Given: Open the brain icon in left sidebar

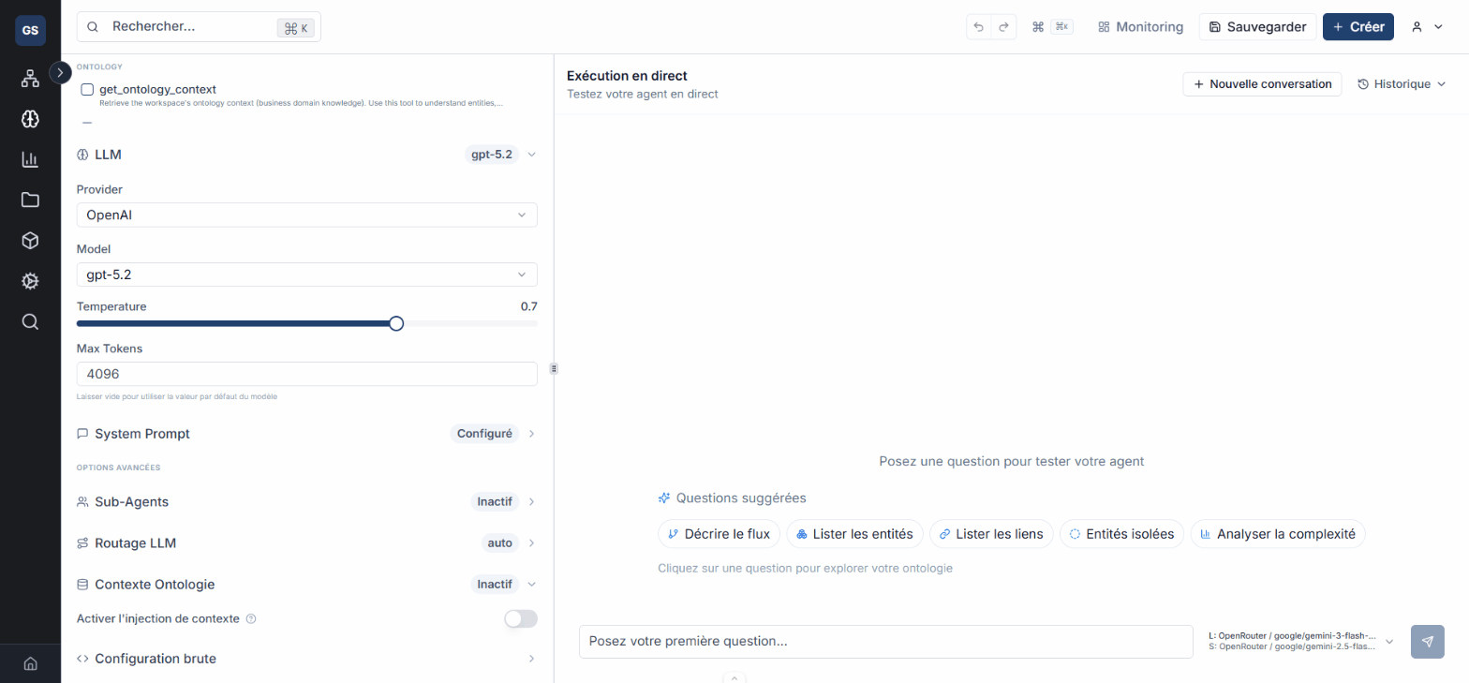Looking at the screenshot, I should [x=30, y=119].
